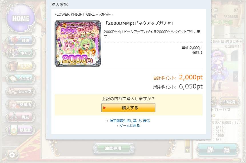This screenshot has height=163, width=246.
Task: Click the 2000pt gacha banner thumbnail
Action: coord(78,44)
